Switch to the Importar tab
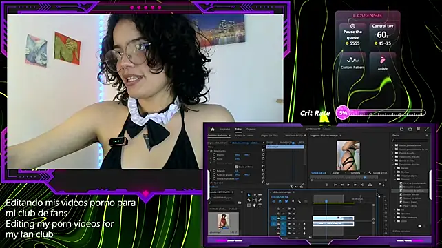This screenshot has height=248, width=442. pyautogui.click(x=225, y=130)
